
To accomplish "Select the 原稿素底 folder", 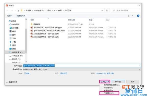I will pyautogui.click(x=37, y=24).
